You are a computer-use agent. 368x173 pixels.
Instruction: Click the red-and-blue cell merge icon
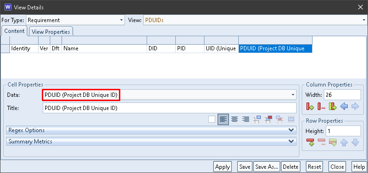268,119
